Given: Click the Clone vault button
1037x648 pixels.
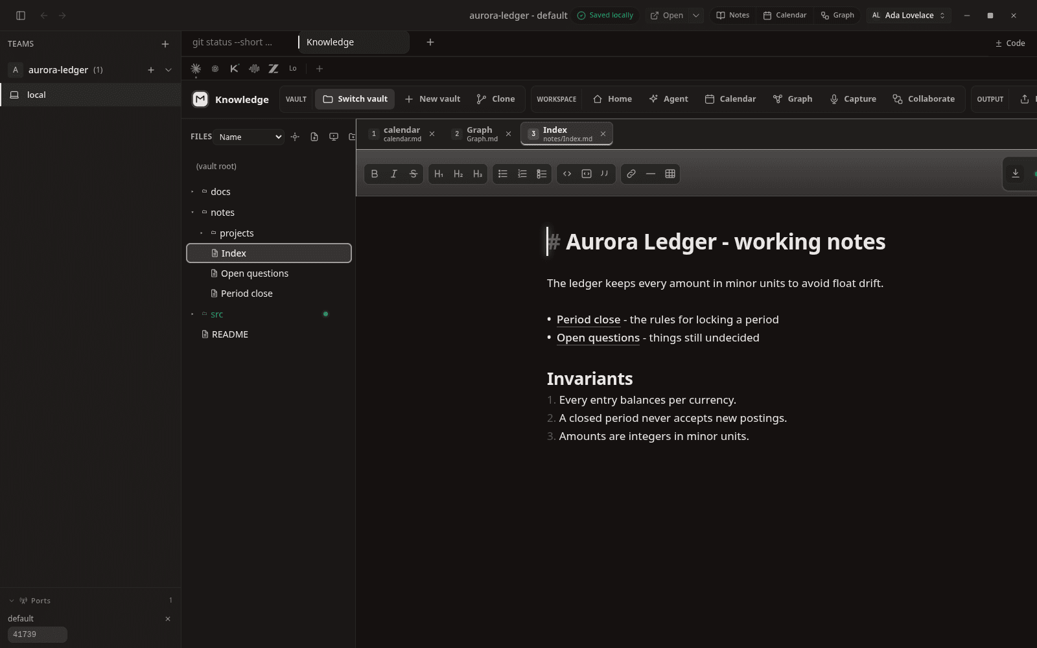Looking at the screenshot, I should 496,99.
